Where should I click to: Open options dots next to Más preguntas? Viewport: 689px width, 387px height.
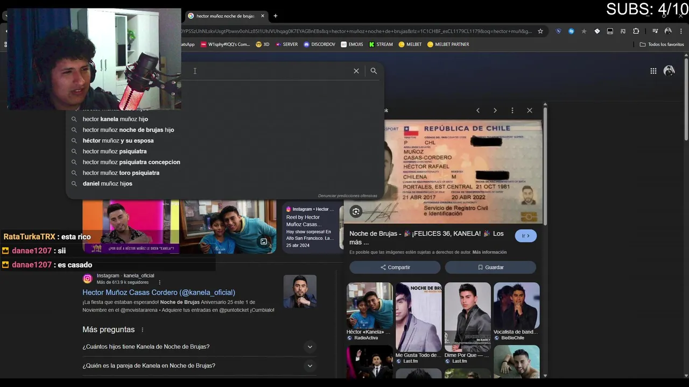point(143,329)
